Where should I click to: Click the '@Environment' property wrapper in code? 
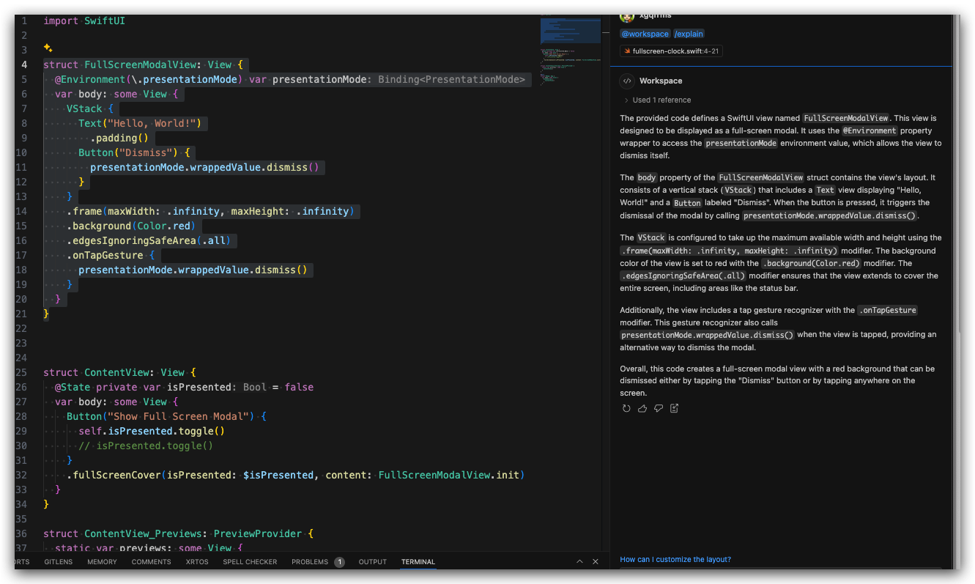click(90, 79)
